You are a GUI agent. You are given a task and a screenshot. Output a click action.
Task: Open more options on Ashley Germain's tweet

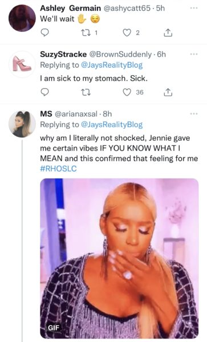click(194, 8)
